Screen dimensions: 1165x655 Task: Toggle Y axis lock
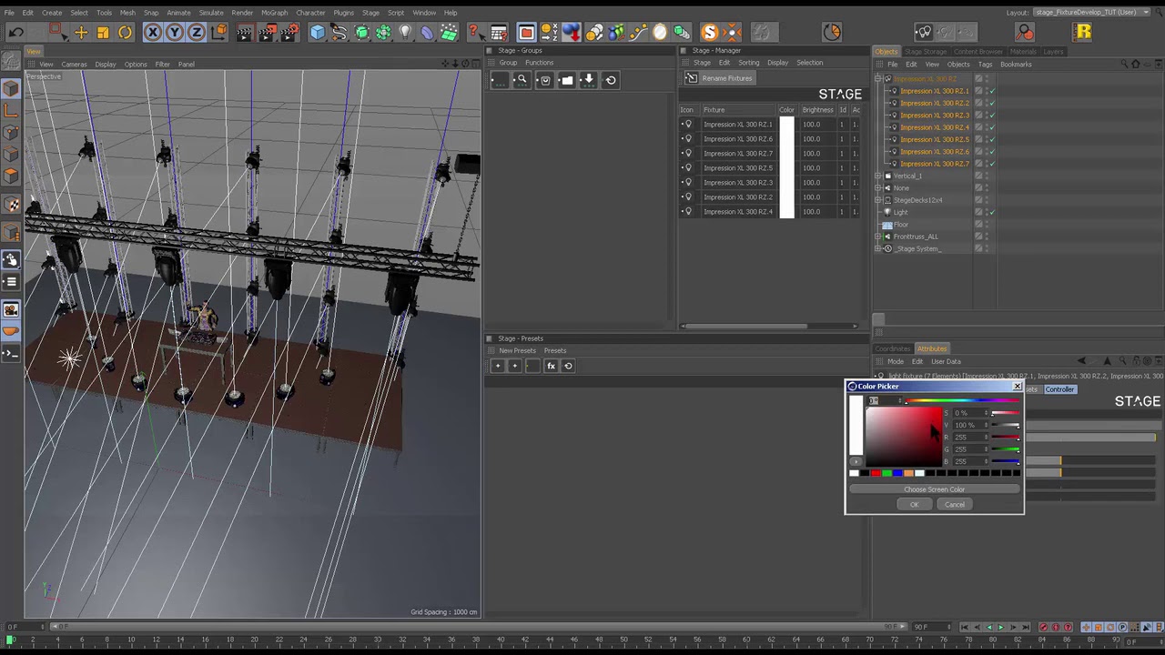[175, 33]
